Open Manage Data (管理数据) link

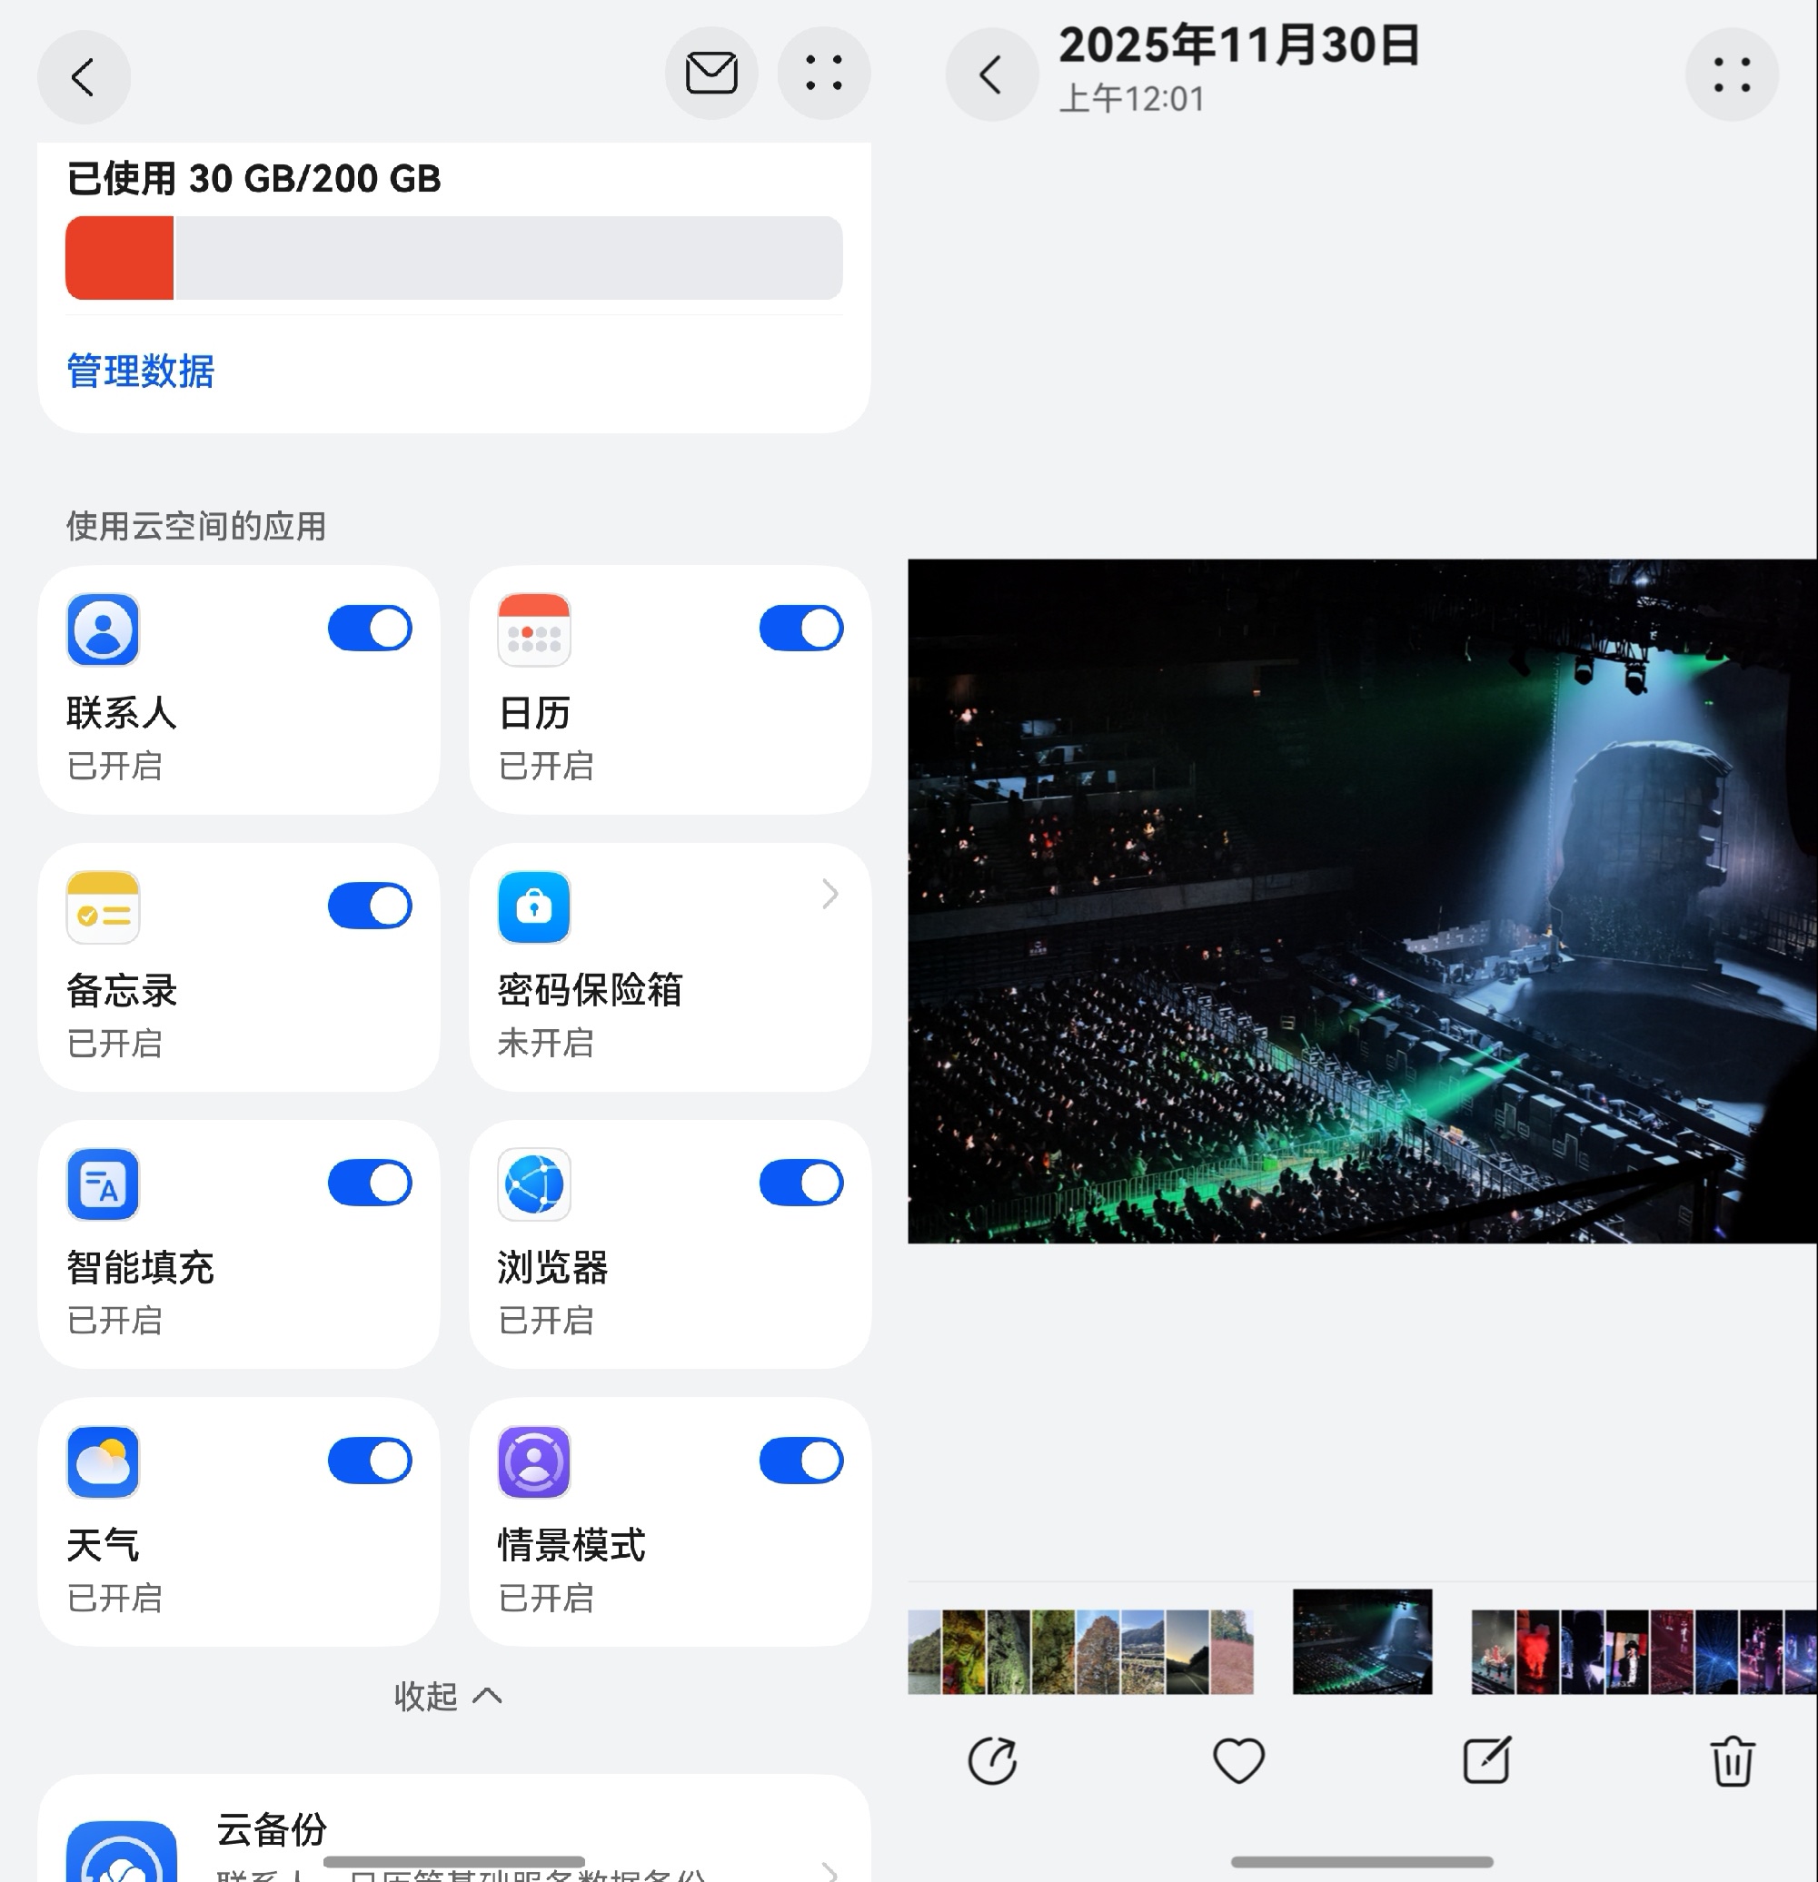pos(140,371)
